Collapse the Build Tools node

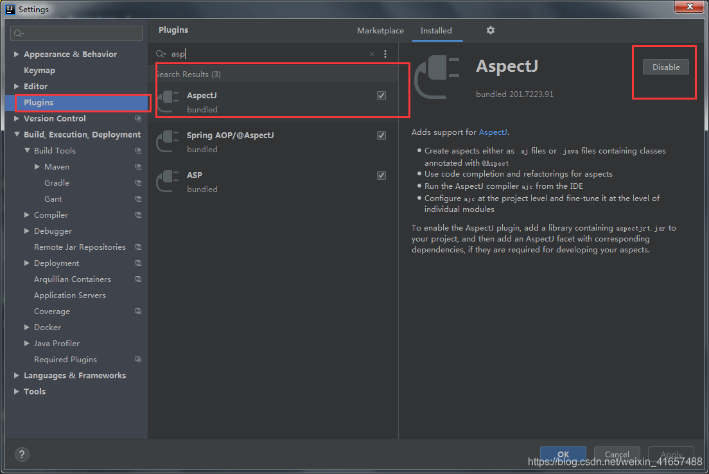[27, 150]
